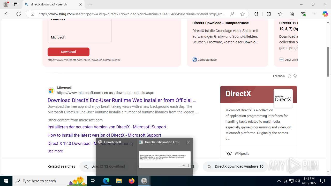Open the tab actions menu icon

click(x=16, y=4)
